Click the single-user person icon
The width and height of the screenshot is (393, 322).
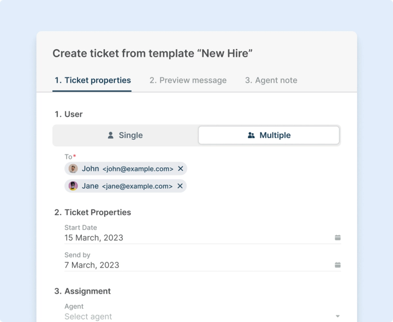pyautogui.click(x=111, y=135)
